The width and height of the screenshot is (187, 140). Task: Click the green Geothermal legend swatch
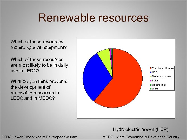click(151, 85)
